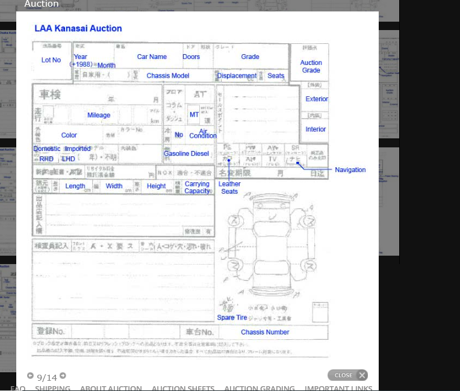
Task: Click the Gasoline Diesel label
Action: (x=186, y=153)
